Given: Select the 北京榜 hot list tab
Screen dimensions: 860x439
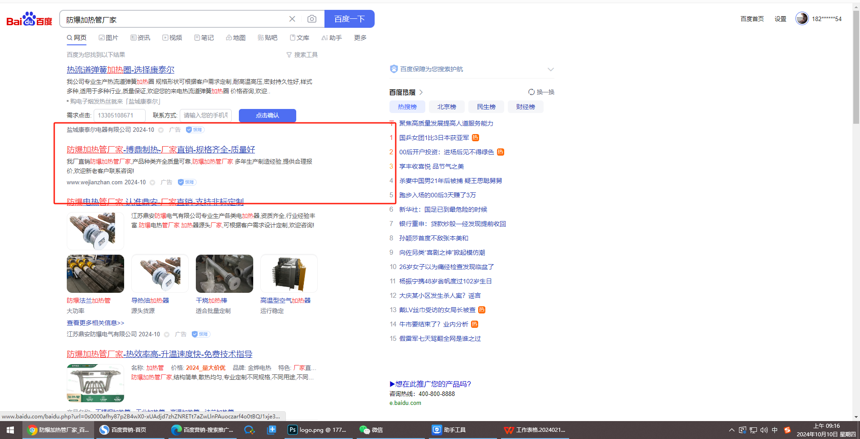Looking at the screenshot, I should click(x=446, y=107).
